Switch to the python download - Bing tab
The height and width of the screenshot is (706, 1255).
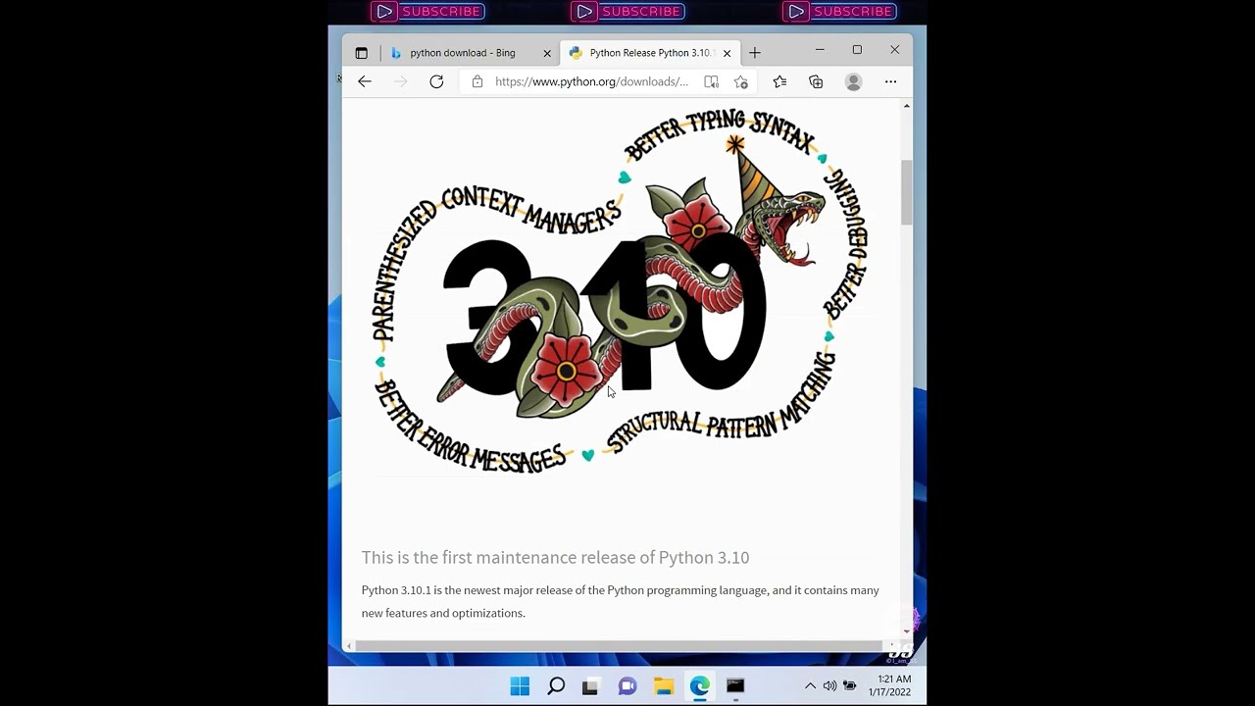coord(462,53)
